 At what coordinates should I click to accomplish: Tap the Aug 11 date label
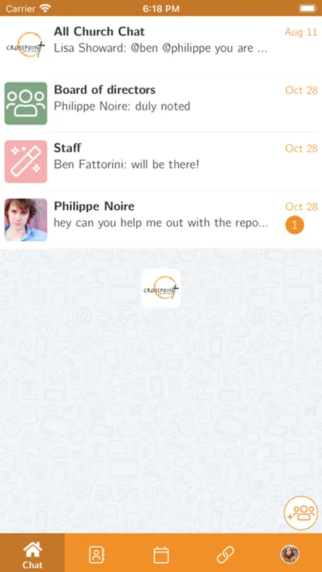pos(301,32)
